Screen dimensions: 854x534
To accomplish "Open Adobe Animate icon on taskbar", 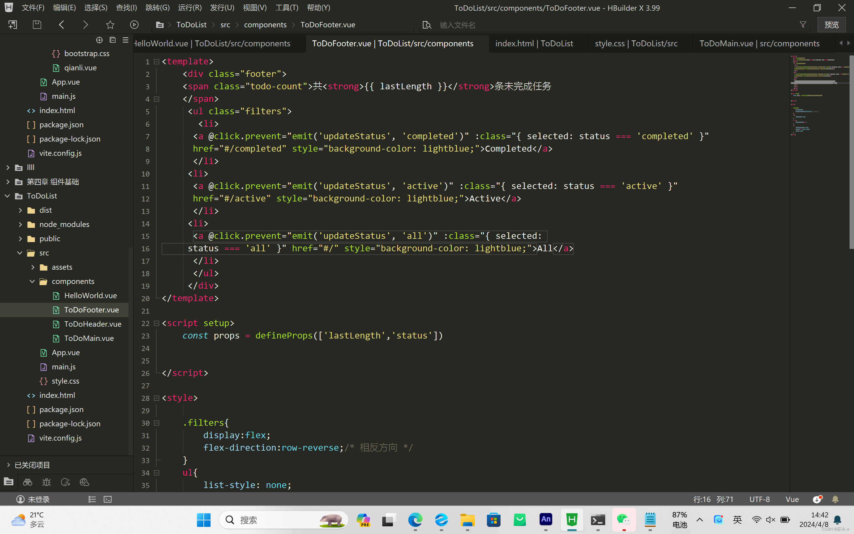I will coord(546,519).
